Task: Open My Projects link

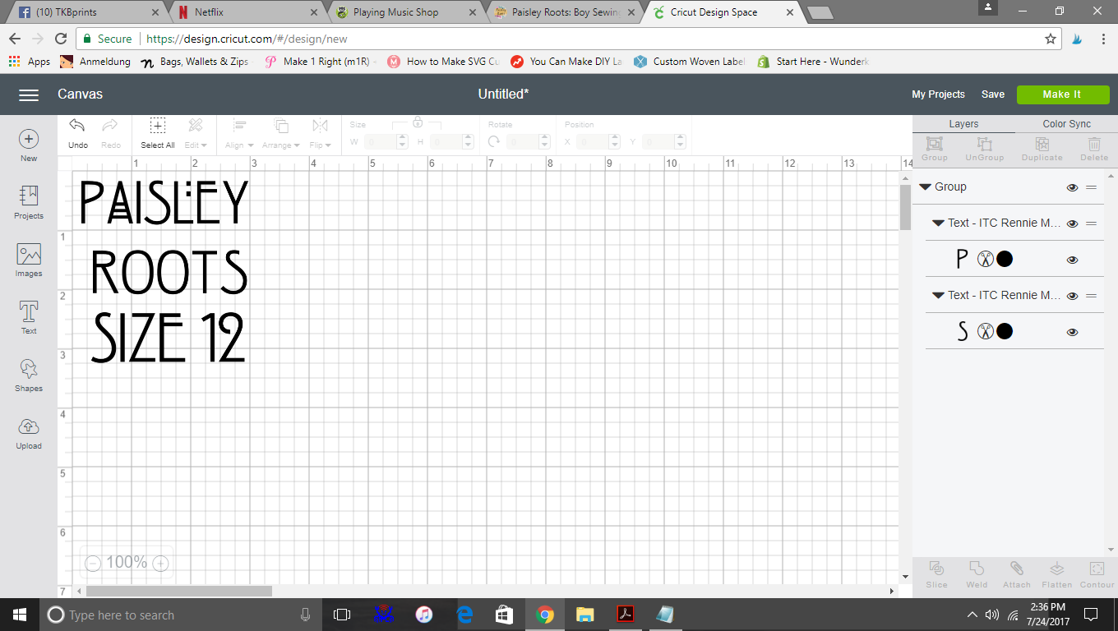Action: (938, 94)
